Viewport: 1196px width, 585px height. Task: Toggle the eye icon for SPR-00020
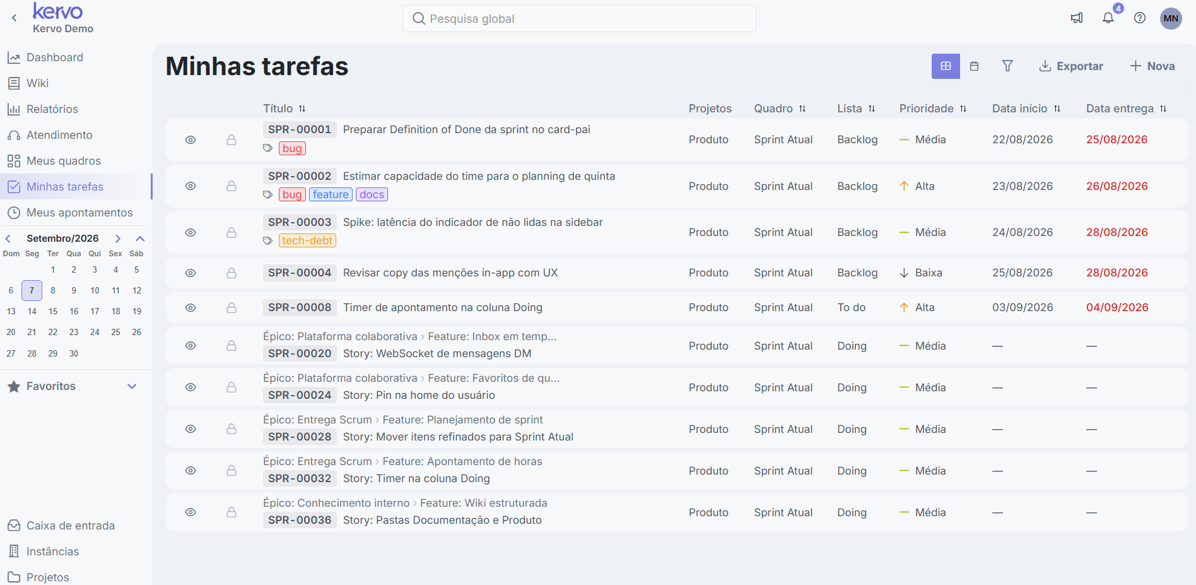tap(191, 345)
